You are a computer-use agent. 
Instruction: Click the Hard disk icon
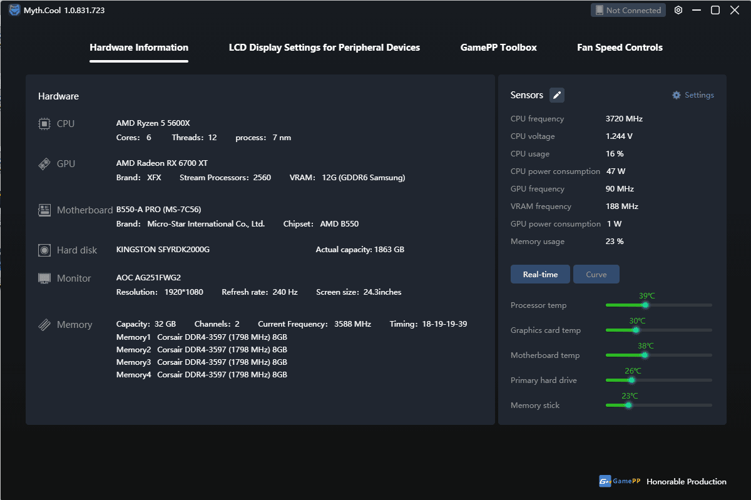[x=44, y=250]
